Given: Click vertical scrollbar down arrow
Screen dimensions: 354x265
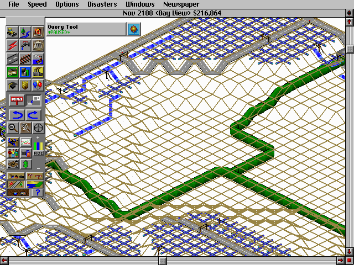Looking at the screenshot, I should tap(349, 252).
